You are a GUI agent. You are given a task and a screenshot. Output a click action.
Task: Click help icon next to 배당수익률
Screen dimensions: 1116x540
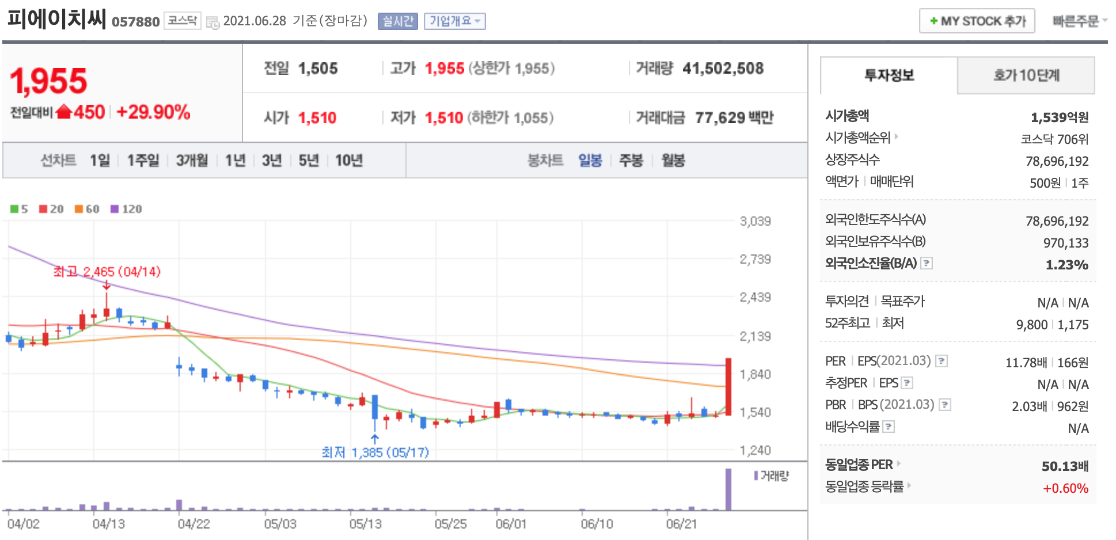pos(889,427)
